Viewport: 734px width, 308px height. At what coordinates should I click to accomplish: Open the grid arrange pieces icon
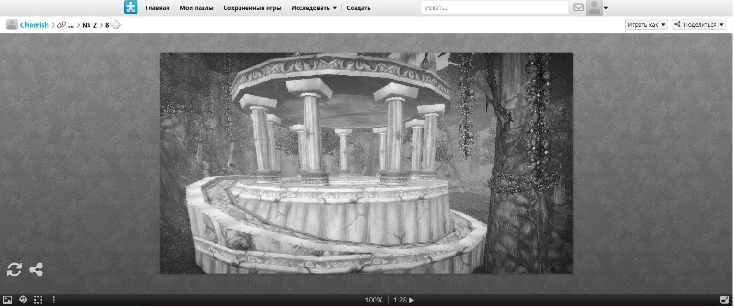click(x=38, y=300)
